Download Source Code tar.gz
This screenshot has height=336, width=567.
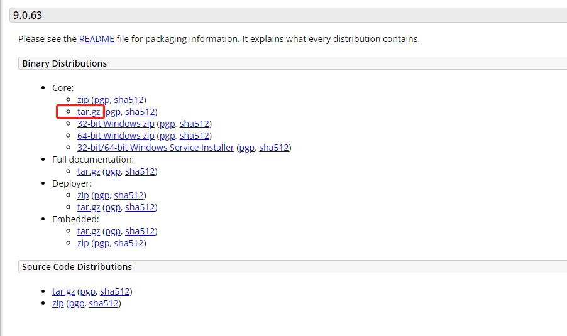pyautogui.click(x=63, y=291)
